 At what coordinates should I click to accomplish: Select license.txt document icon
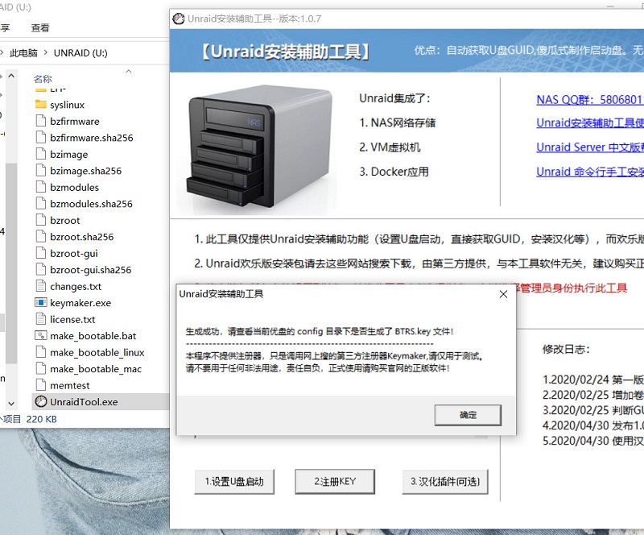41,319
